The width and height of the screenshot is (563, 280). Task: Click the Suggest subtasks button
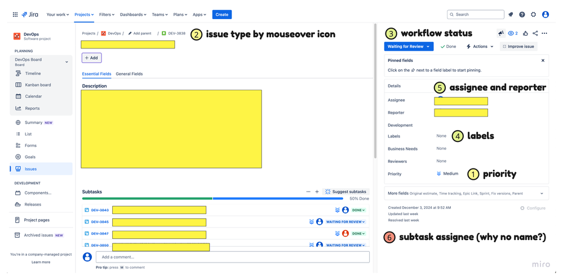click(x=346, y=192)
